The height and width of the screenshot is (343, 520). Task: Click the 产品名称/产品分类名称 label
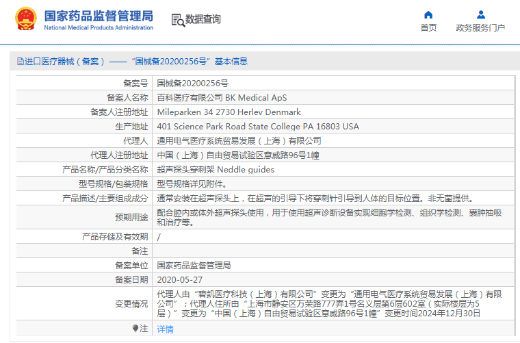[105, 170]
